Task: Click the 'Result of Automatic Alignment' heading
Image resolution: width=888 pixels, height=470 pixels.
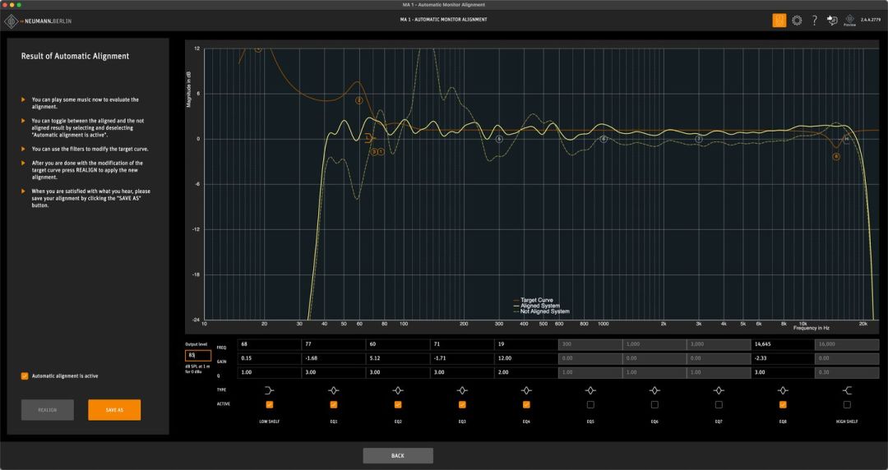Action: click(76, 56)
